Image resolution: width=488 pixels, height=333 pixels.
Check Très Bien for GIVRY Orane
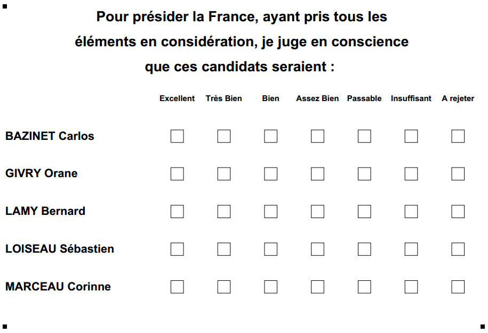click(224, 174)
